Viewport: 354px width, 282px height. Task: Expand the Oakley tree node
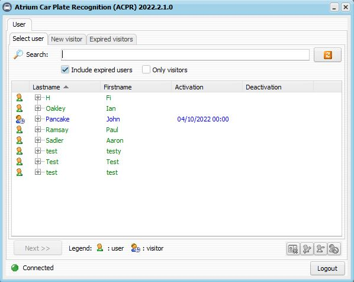pyautogui.click(x=38, y=108)
